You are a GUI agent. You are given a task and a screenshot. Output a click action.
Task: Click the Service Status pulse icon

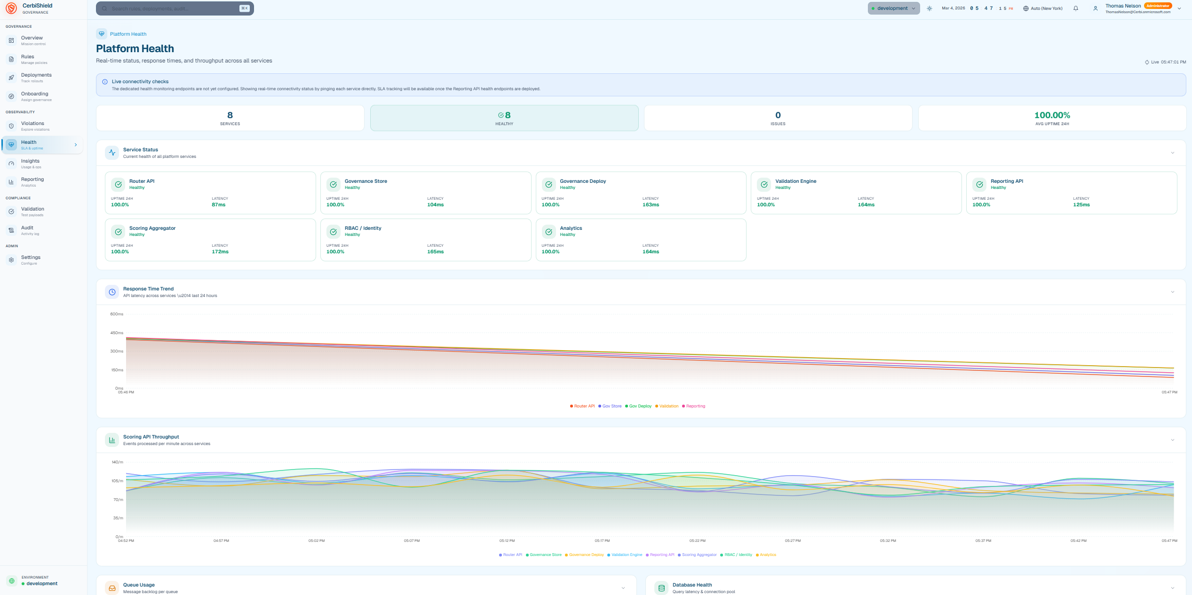[x=112, y=153]
